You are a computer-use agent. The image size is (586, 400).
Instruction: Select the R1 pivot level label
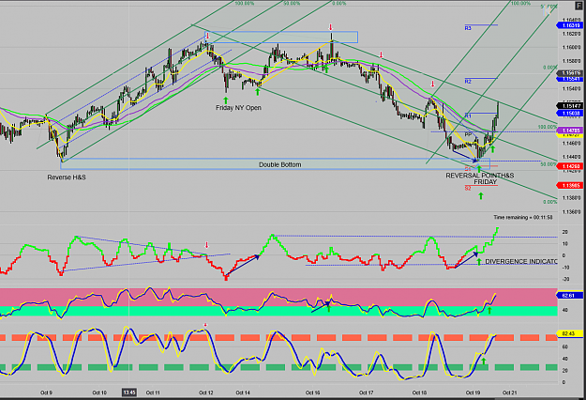coord(468,116)
